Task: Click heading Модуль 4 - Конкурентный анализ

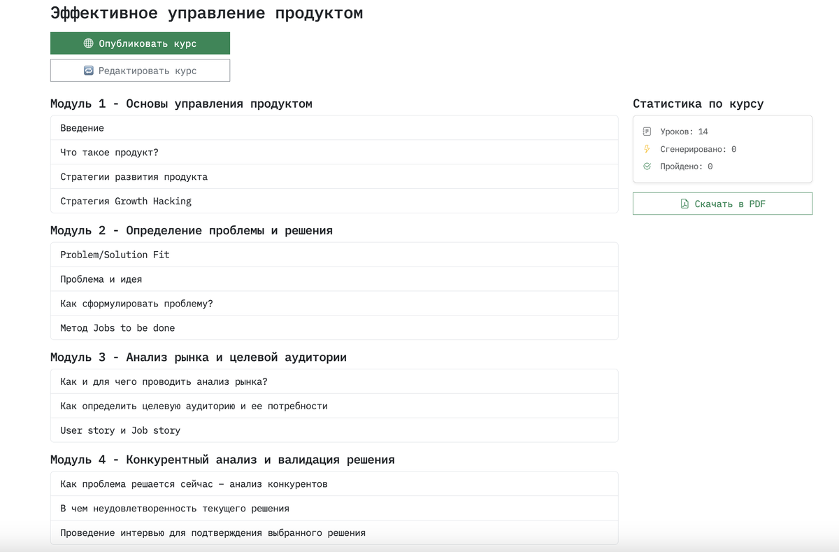Action: 222,460
